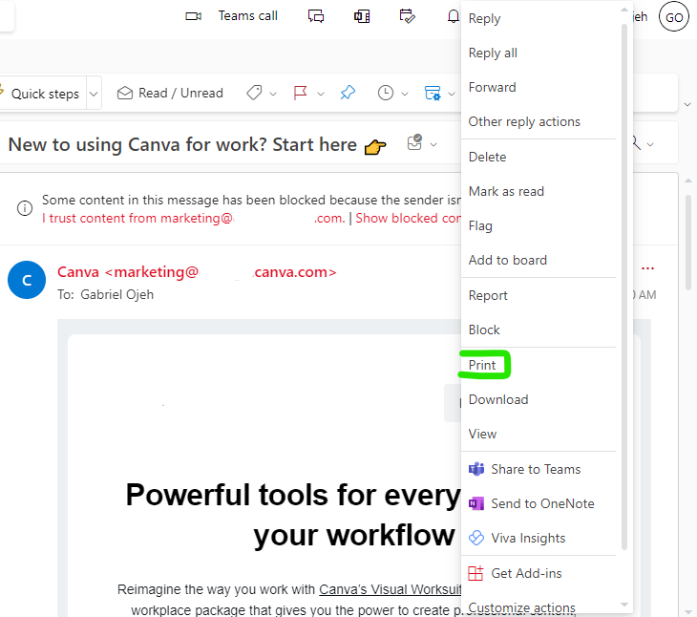Select Print from the menu

click(539, 365)
